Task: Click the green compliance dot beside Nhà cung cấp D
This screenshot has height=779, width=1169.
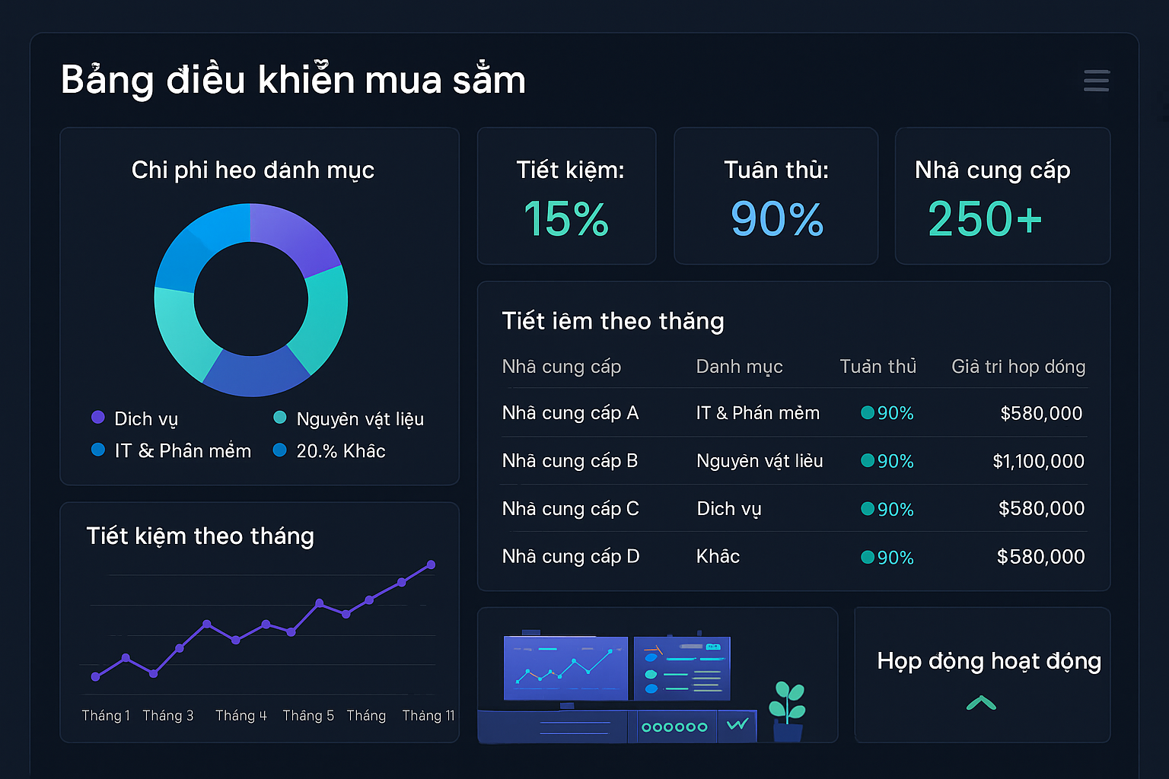Action: (867, 557)
